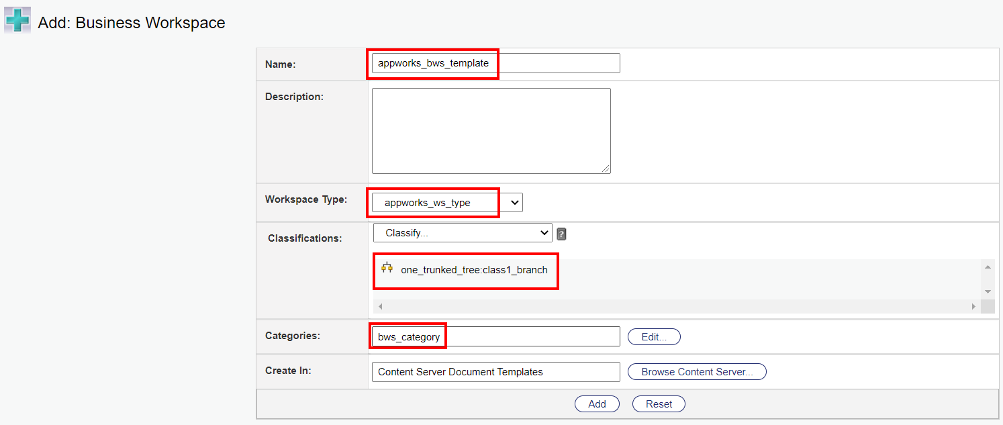Click the teal plus Add icon

[x=17, y=21]
